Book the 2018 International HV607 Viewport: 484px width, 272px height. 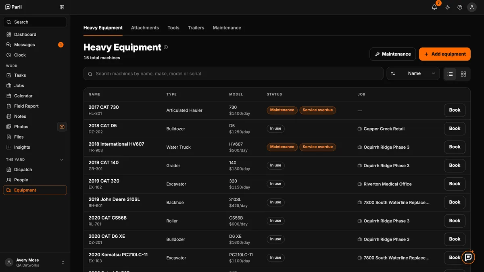point(455,147)
